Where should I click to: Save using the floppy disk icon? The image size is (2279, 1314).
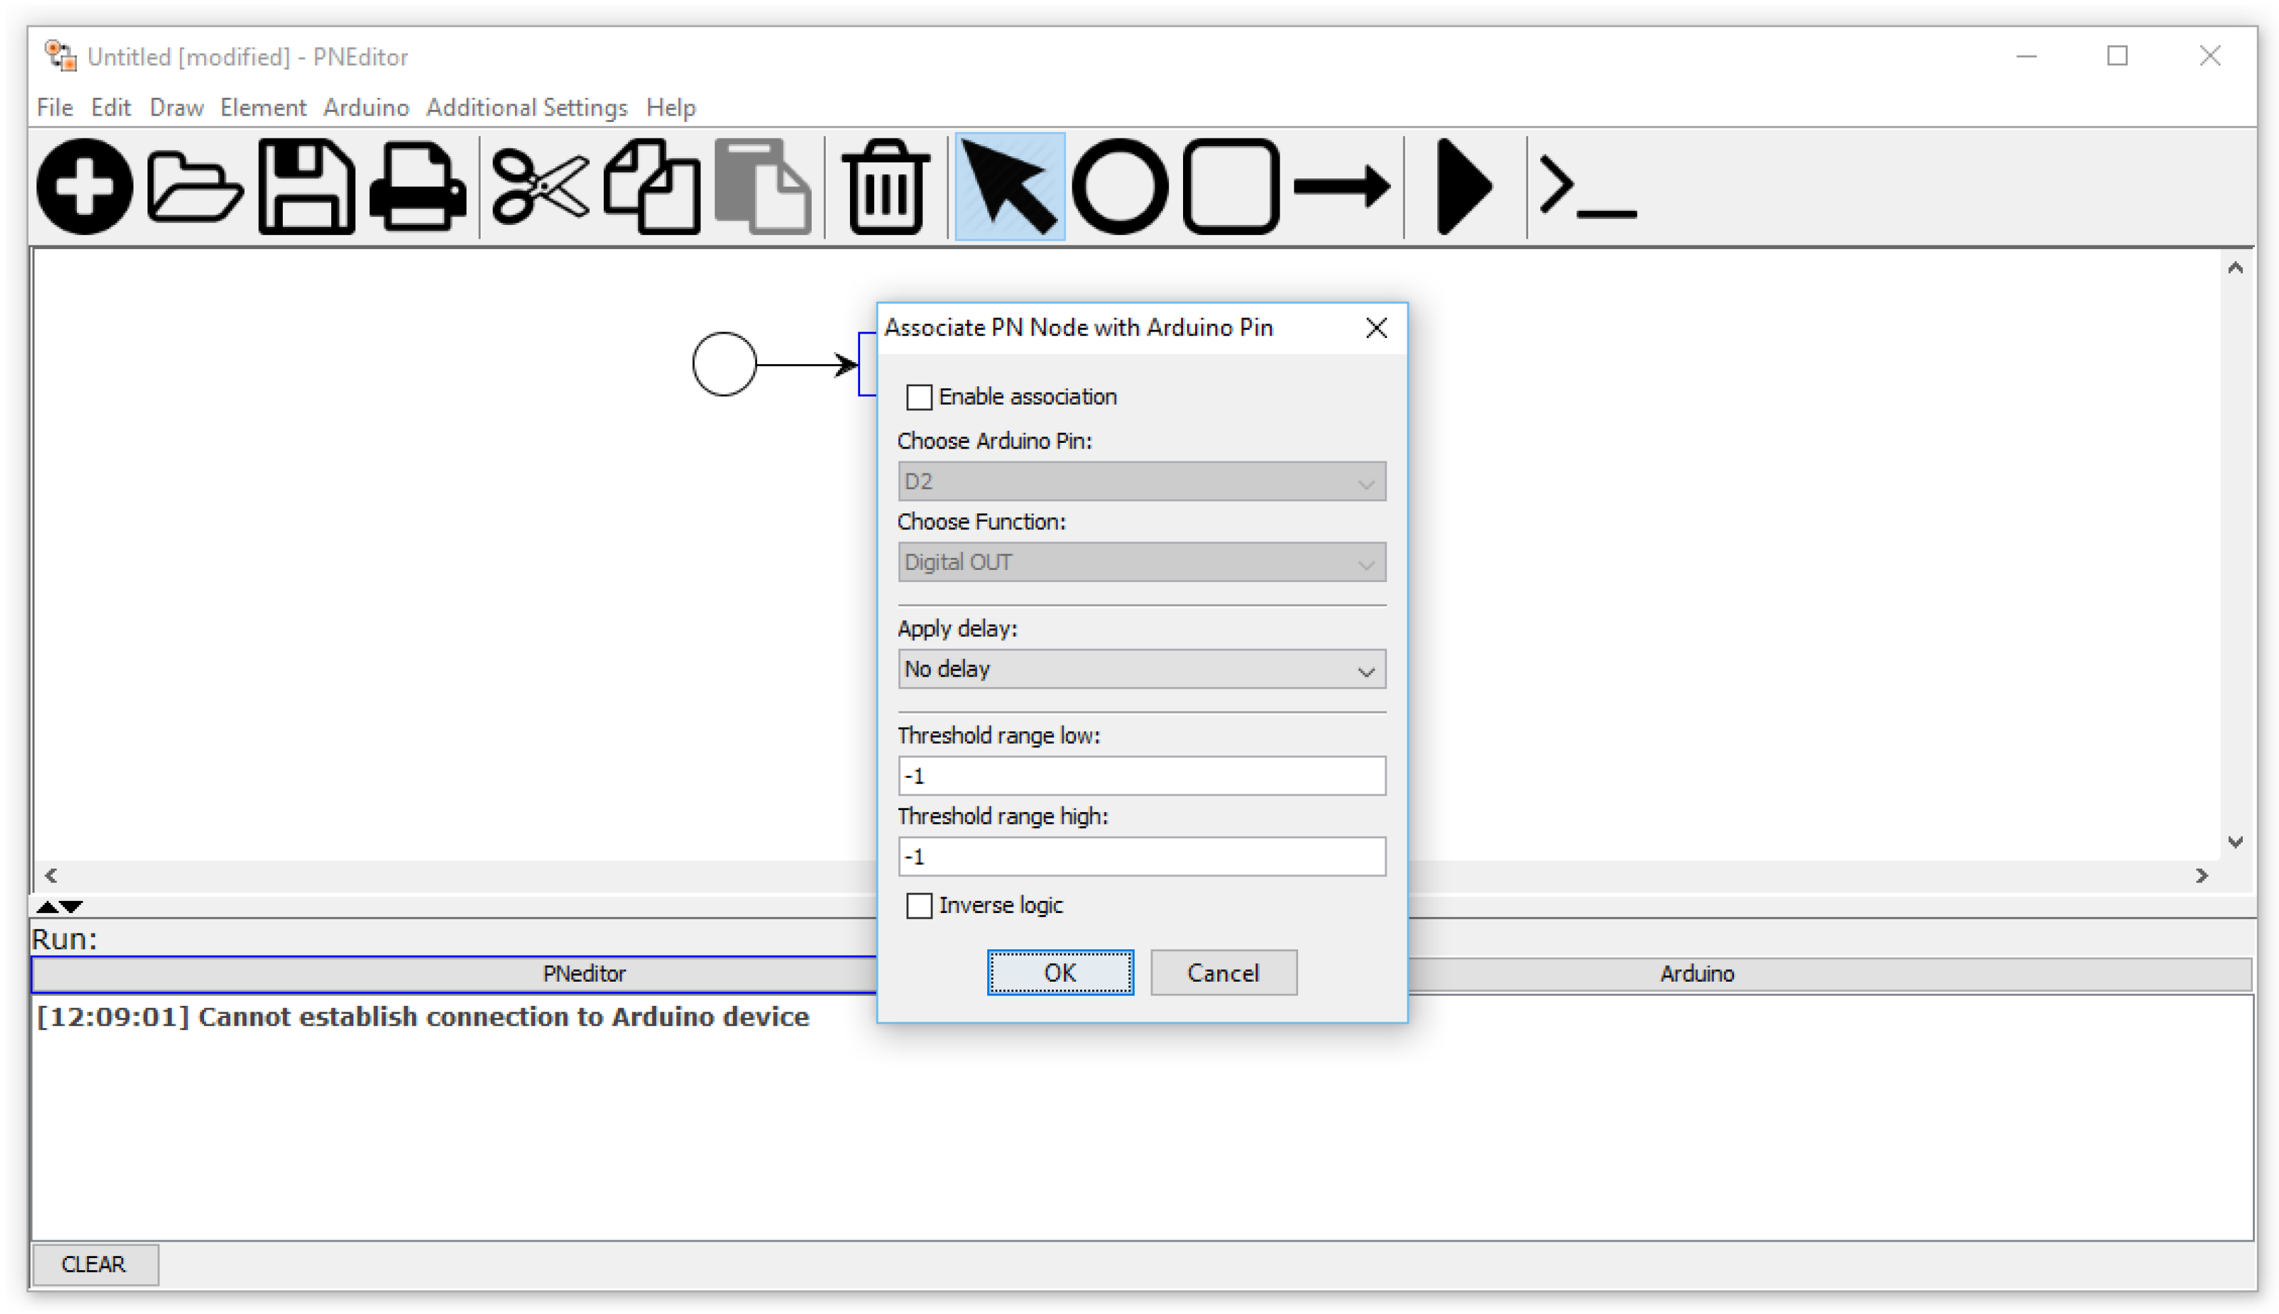pyautogui.click(x=306, y=187)
